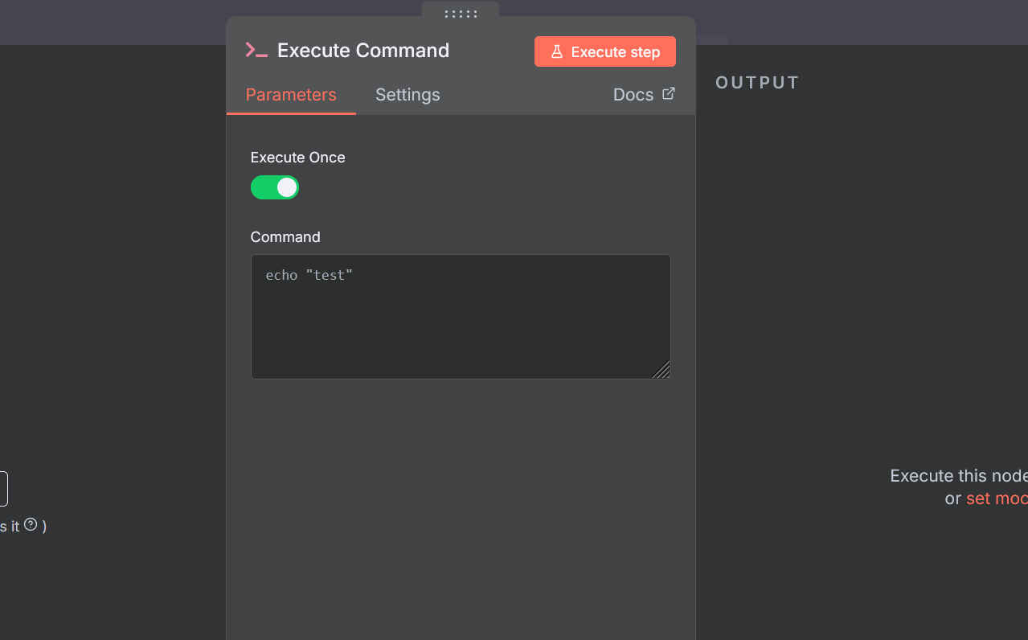Click the question mark help icon
The image size is (1028, 640).
coord(31,524)
